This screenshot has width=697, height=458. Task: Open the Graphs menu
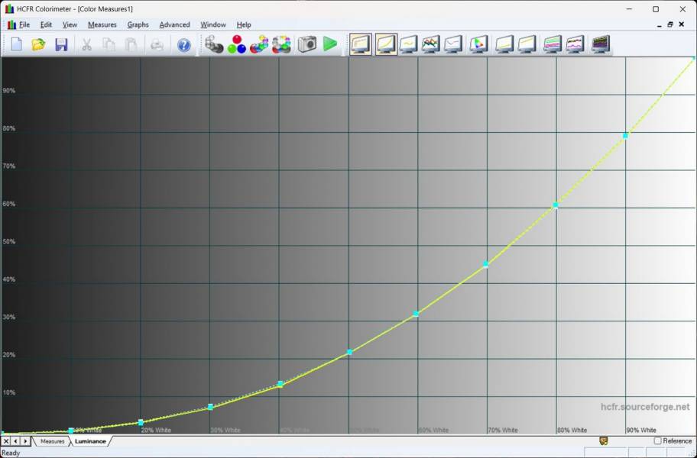(138, 24)
